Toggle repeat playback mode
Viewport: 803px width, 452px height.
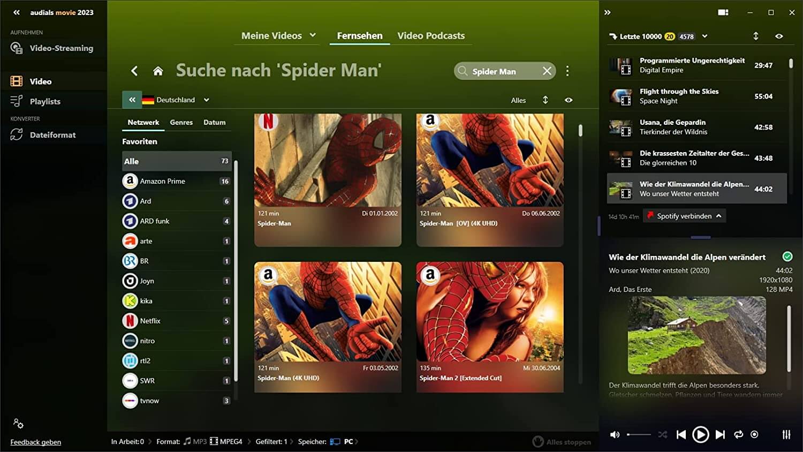click(x=738, y=435)
